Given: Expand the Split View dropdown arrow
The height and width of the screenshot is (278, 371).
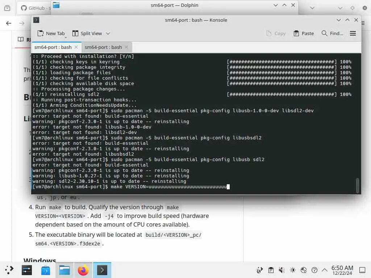Looking at the screenshot, I should 108,34.
